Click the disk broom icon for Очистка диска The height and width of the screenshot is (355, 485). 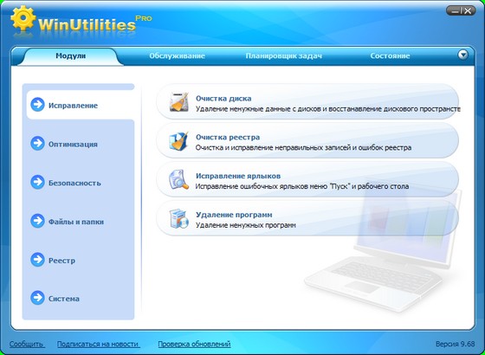178,102
